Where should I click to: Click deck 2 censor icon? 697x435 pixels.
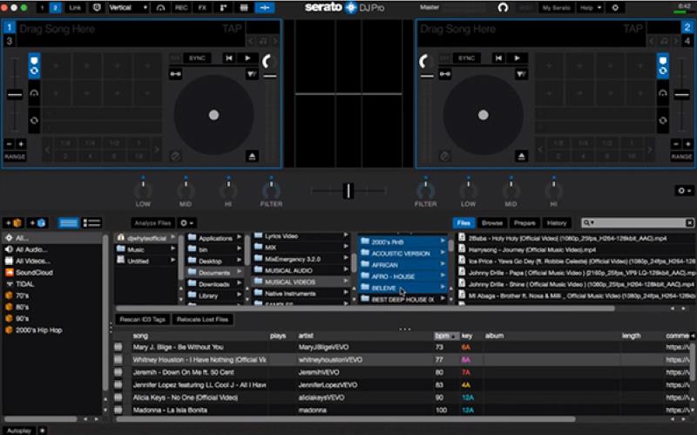tap(444, 156)
